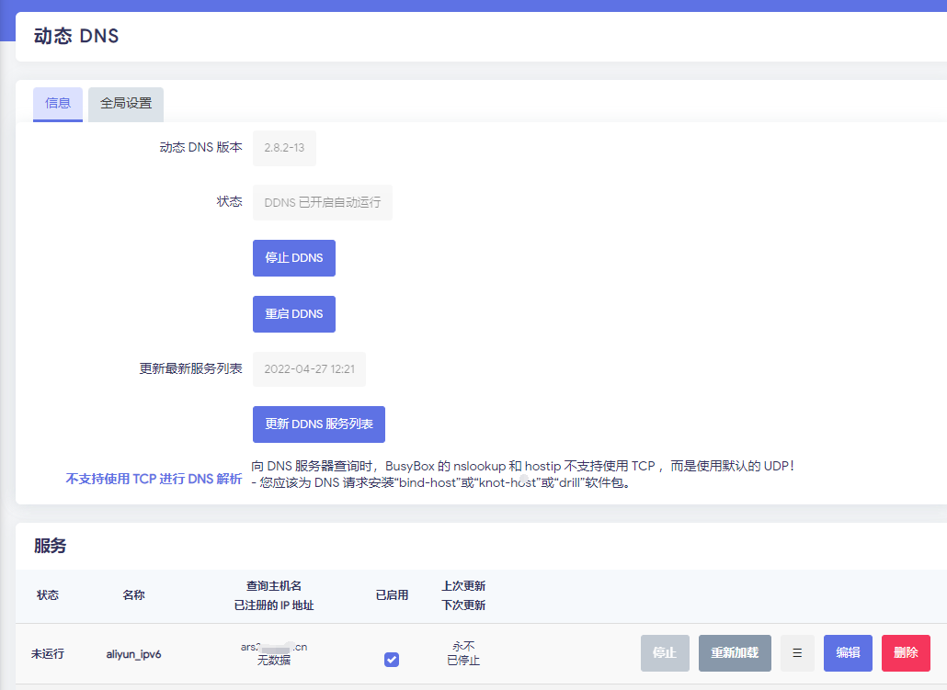Uncheck the 已启用 checkbox for aliyun_ipv6
Screen dimensions: 947x690
pyautogui.click(x=392, y=659)
